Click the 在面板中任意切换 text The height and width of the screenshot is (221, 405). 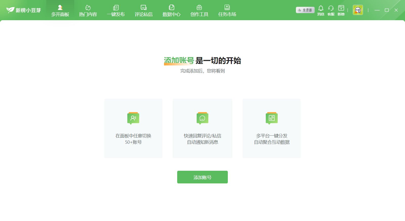[133, 136]
